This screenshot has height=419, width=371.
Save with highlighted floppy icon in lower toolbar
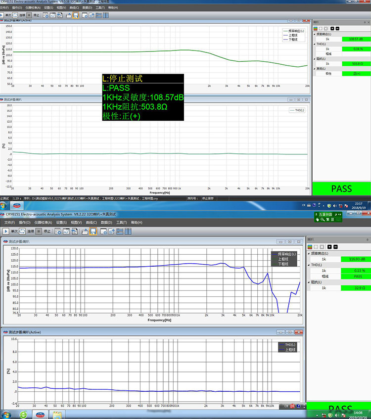pyautogui.click(x=93, y=232)
